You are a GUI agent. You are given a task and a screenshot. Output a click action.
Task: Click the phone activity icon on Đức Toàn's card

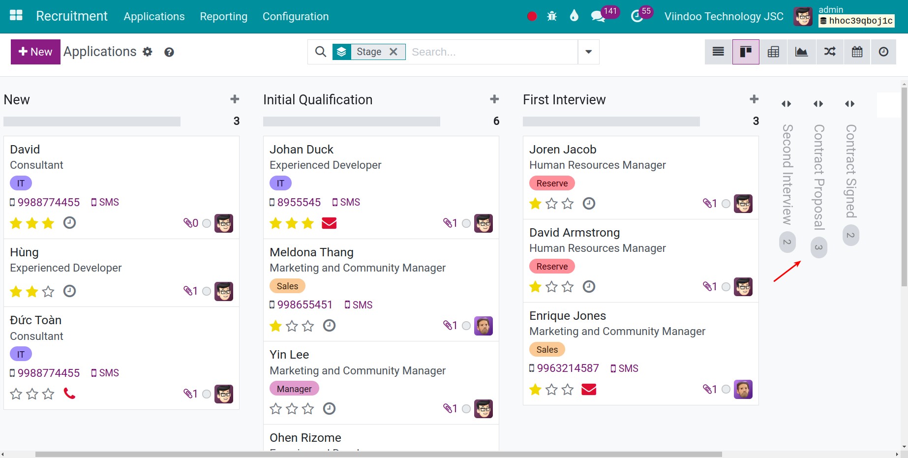click(x=69, y=394)
